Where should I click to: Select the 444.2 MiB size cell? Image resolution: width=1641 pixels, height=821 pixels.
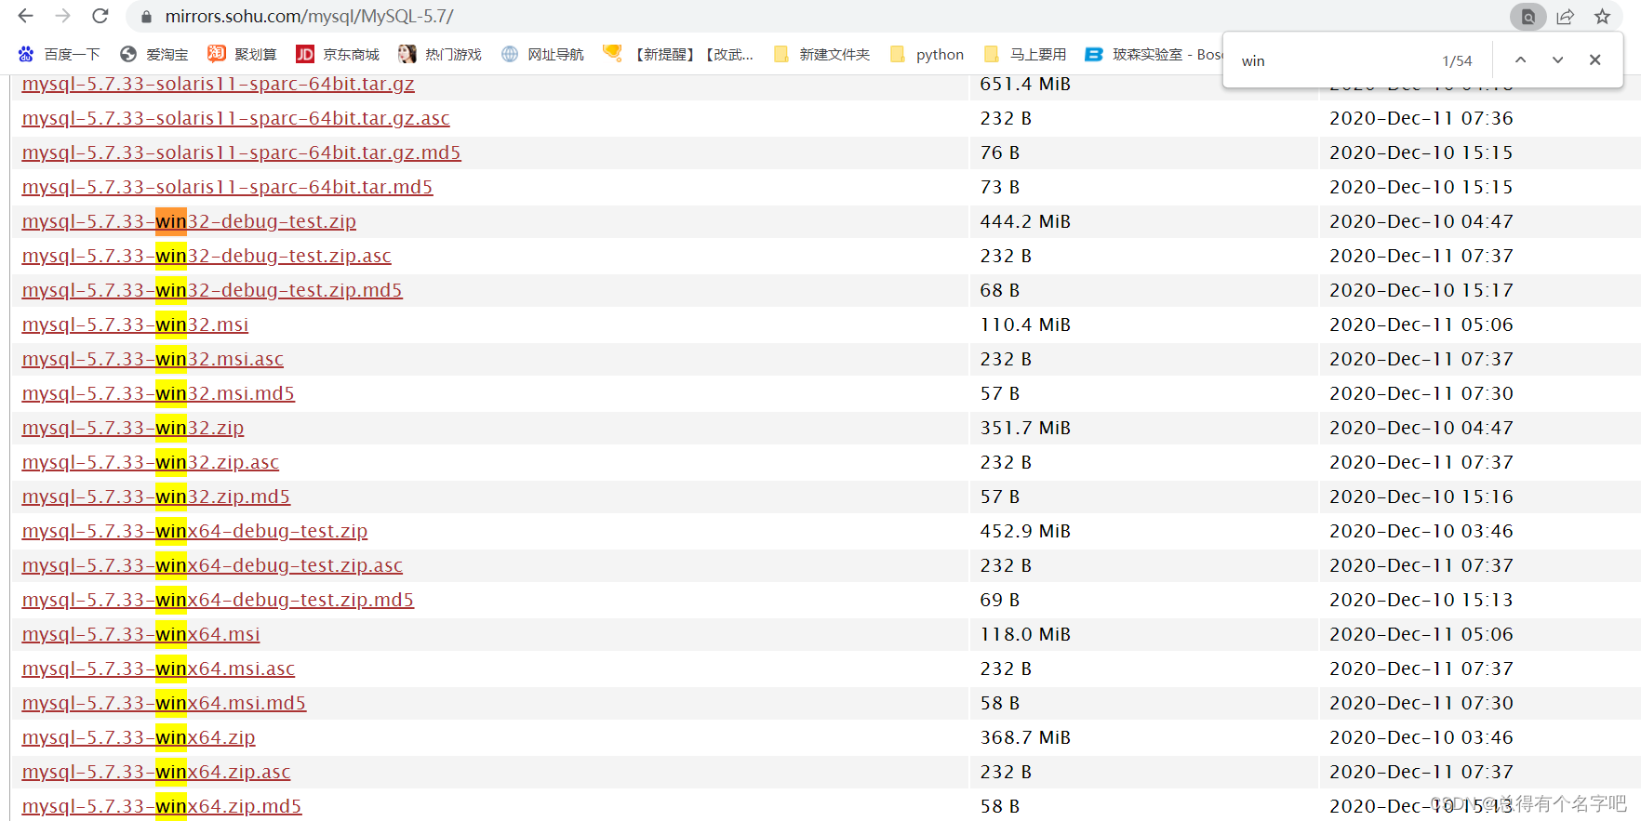point(1025,221)
